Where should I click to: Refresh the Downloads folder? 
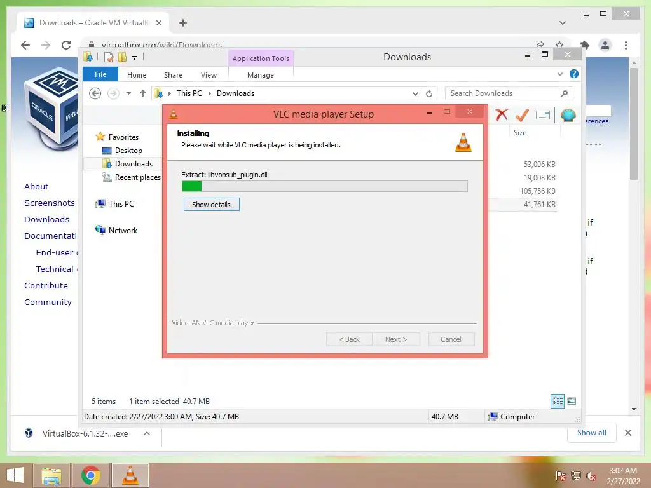click(429, 94)
